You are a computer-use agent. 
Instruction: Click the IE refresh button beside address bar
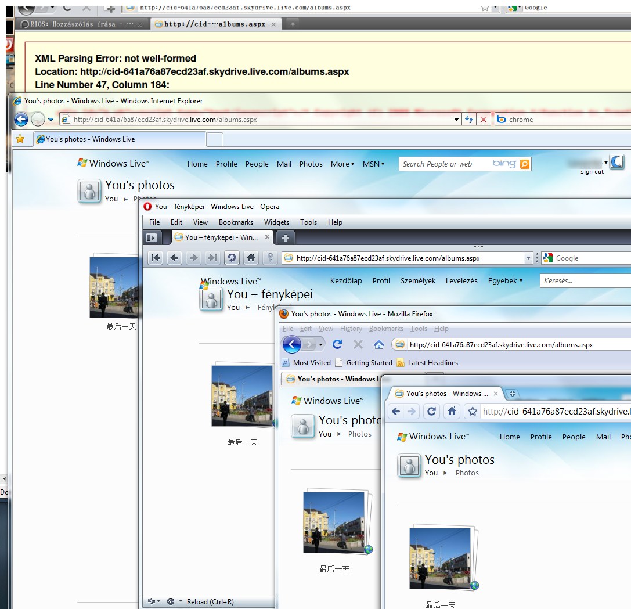pyautogui.click(x=469, y=120)
